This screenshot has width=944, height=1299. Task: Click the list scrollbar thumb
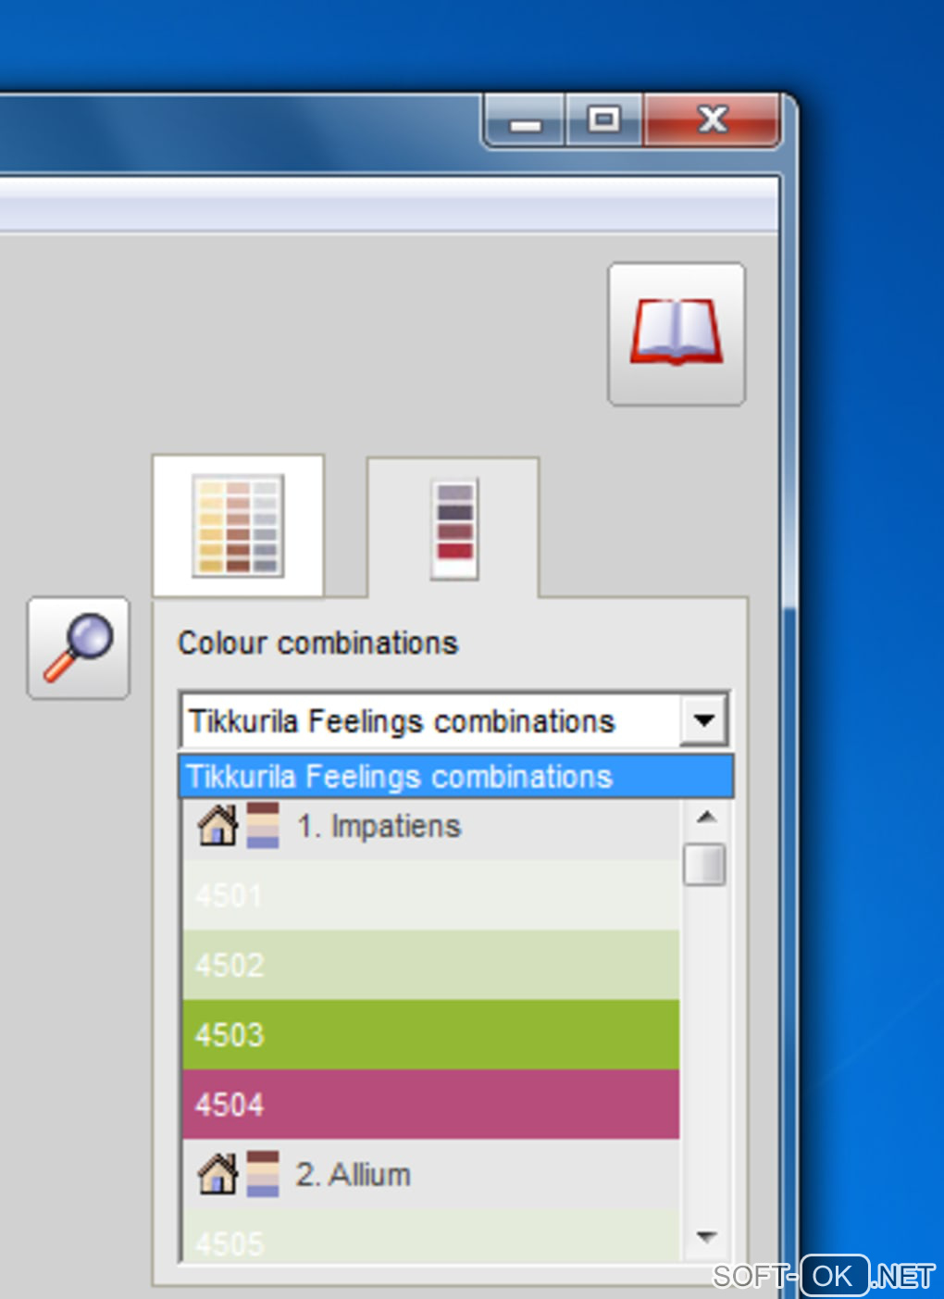click(704, 864)
